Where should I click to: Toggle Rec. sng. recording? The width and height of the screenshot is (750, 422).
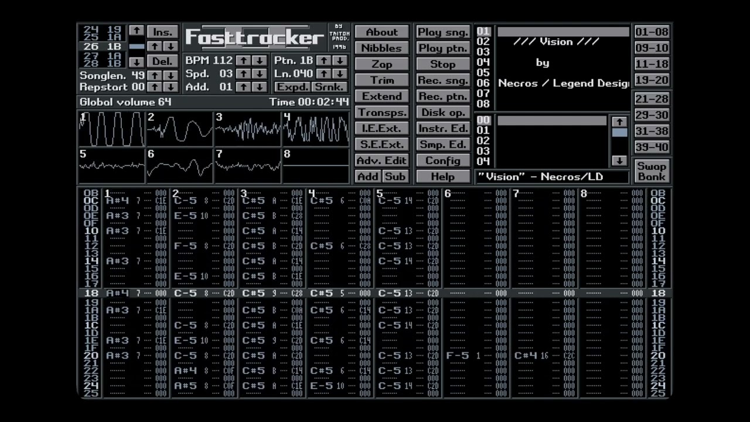click(x=443, y=80)
